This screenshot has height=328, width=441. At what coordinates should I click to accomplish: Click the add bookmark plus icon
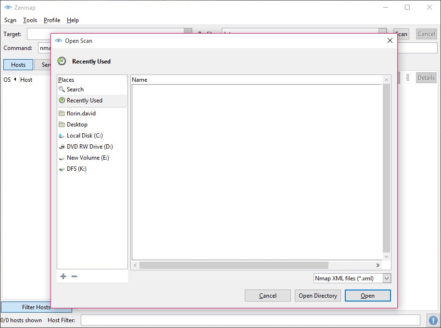63,276
